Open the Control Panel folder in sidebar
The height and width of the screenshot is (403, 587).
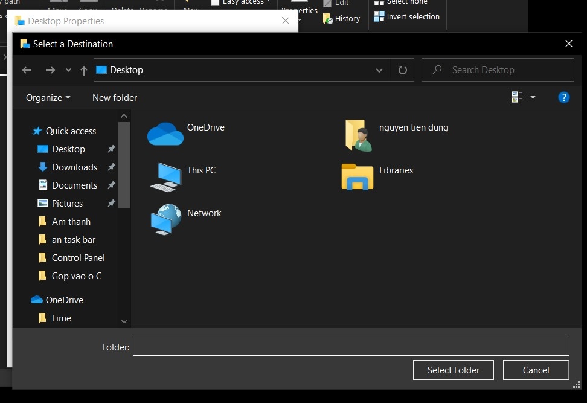point(79,257)
